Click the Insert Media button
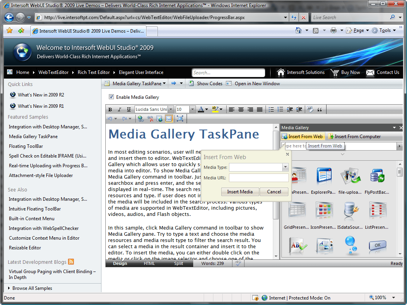Viewport: 407px width, 305px height. point(240,191)
